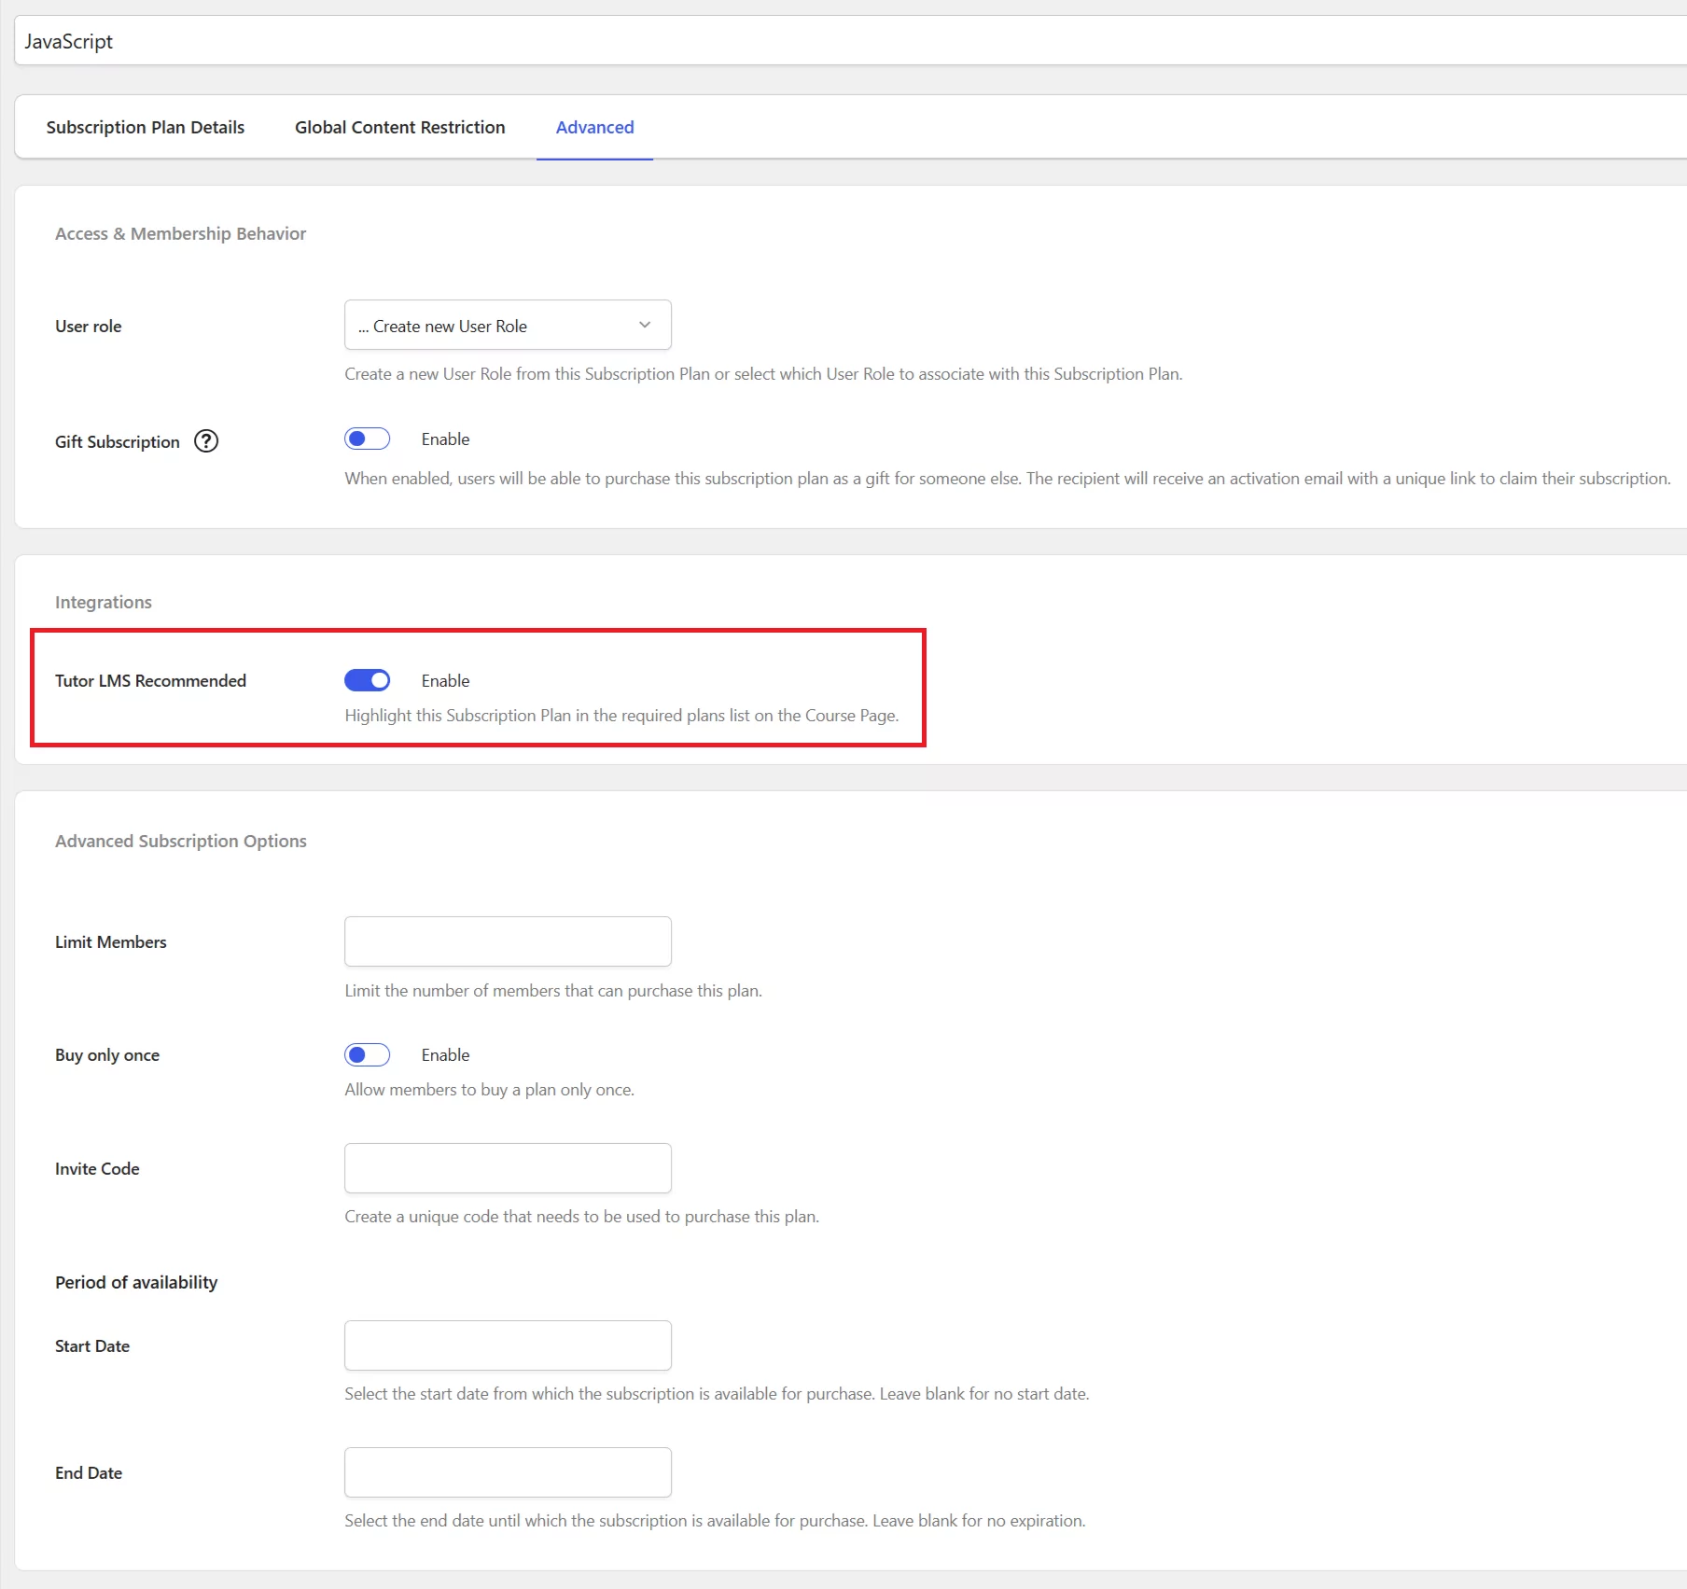This screenshot has height=1589, width=1687.
Task: Select the Advanced tab
Action: click(x=594, y=127)
